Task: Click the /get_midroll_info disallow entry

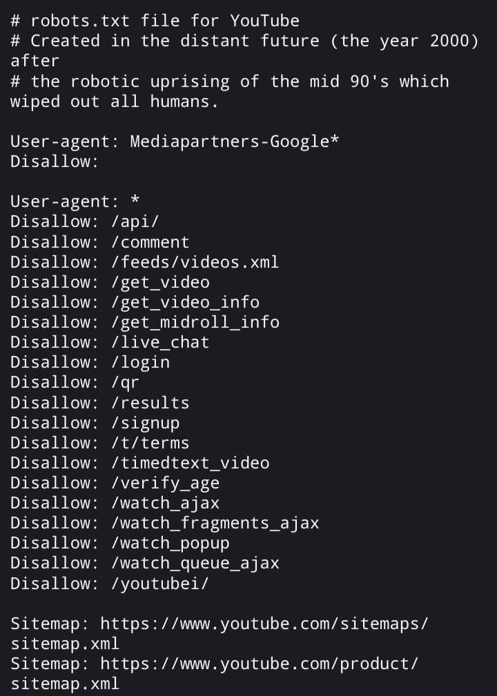Action: [195, 322]
